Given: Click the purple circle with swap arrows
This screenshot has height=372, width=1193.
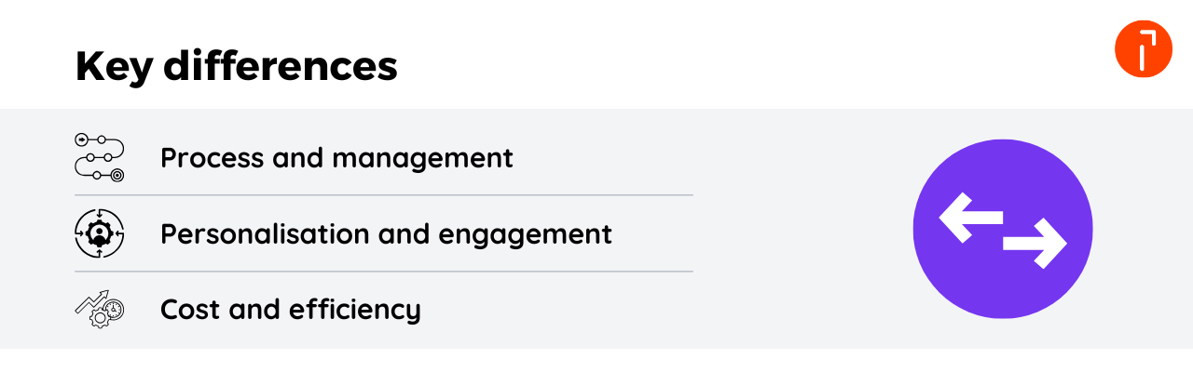Looking at the screenshot, I should point(1002,229).
